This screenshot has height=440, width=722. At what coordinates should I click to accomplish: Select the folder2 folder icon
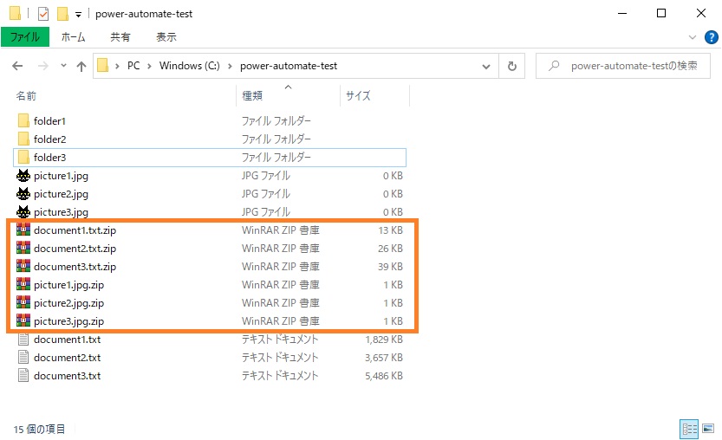tap(23, 139)
